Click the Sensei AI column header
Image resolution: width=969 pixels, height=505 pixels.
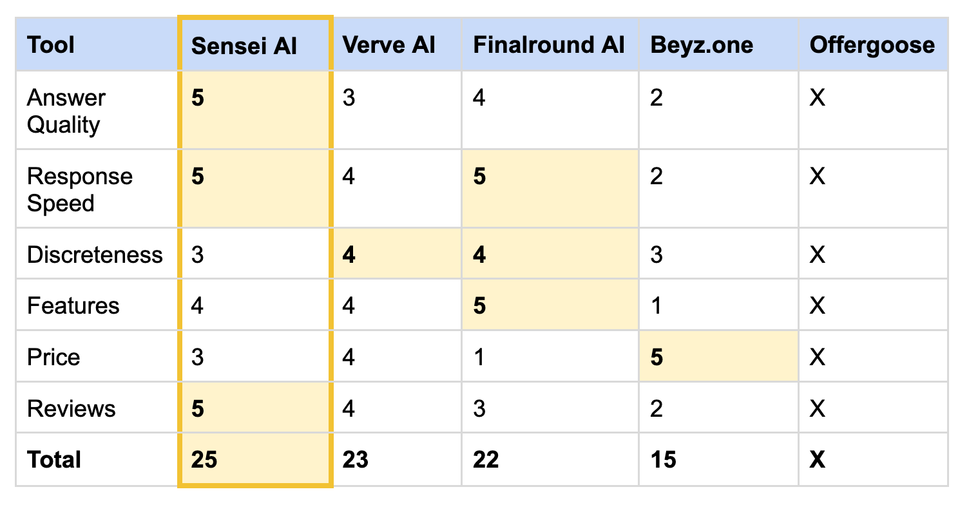pos(245,46)
